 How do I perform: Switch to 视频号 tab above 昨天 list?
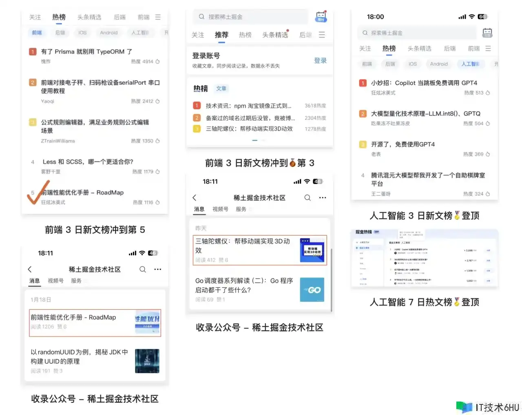220,209
